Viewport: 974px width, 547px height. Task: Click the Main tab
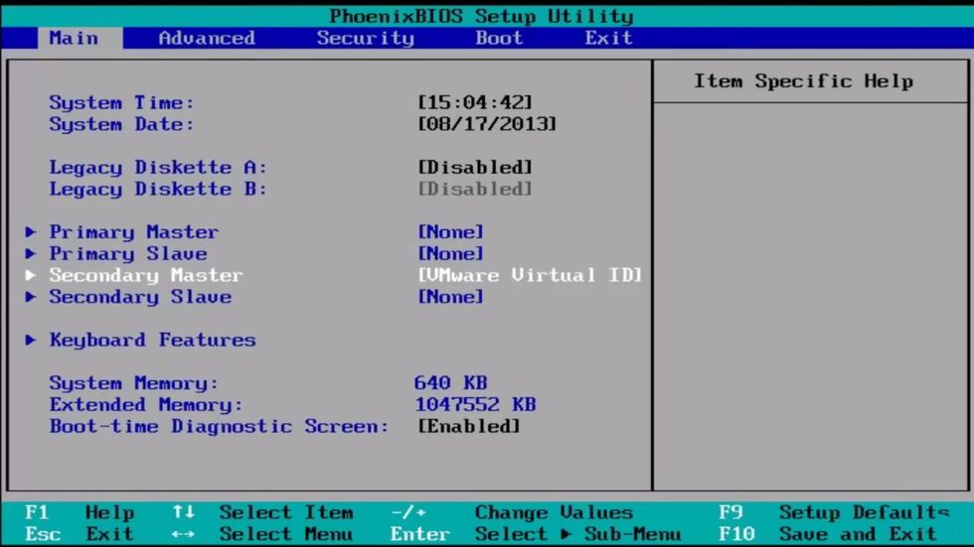click(74, 38)
